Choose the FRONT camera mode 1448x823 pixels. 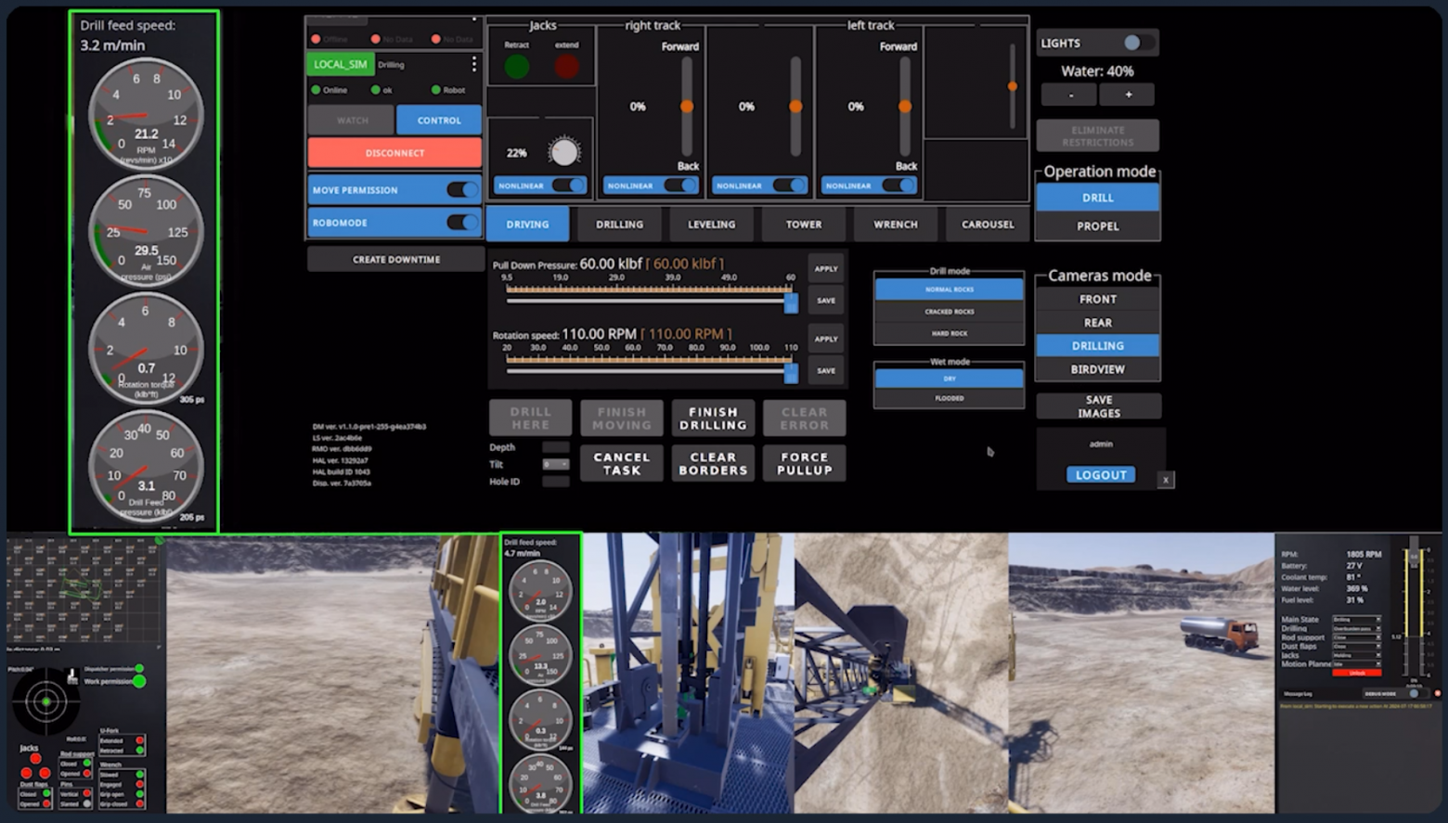coord(1097,300)
